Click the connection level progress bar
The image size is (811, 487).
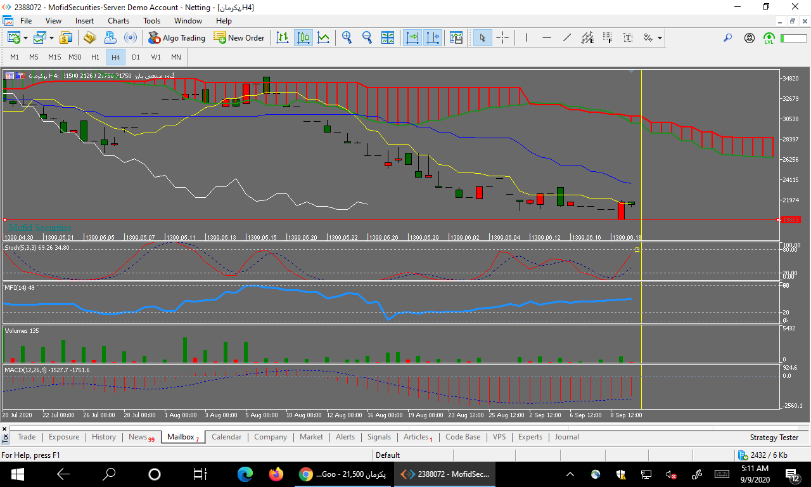coord(793,38)
